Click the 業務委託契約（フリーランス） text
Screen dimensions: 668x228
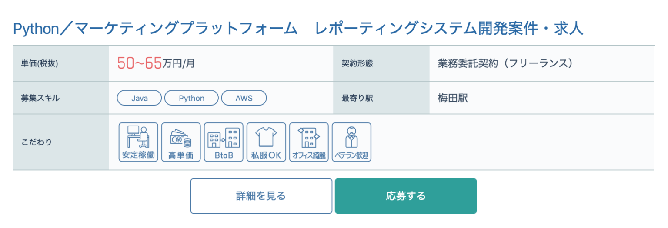tap(505, 63)
